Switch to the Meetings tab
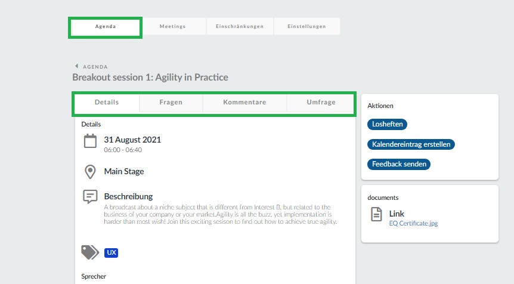Screen dimensions: 514x284 tap(172, 27)
